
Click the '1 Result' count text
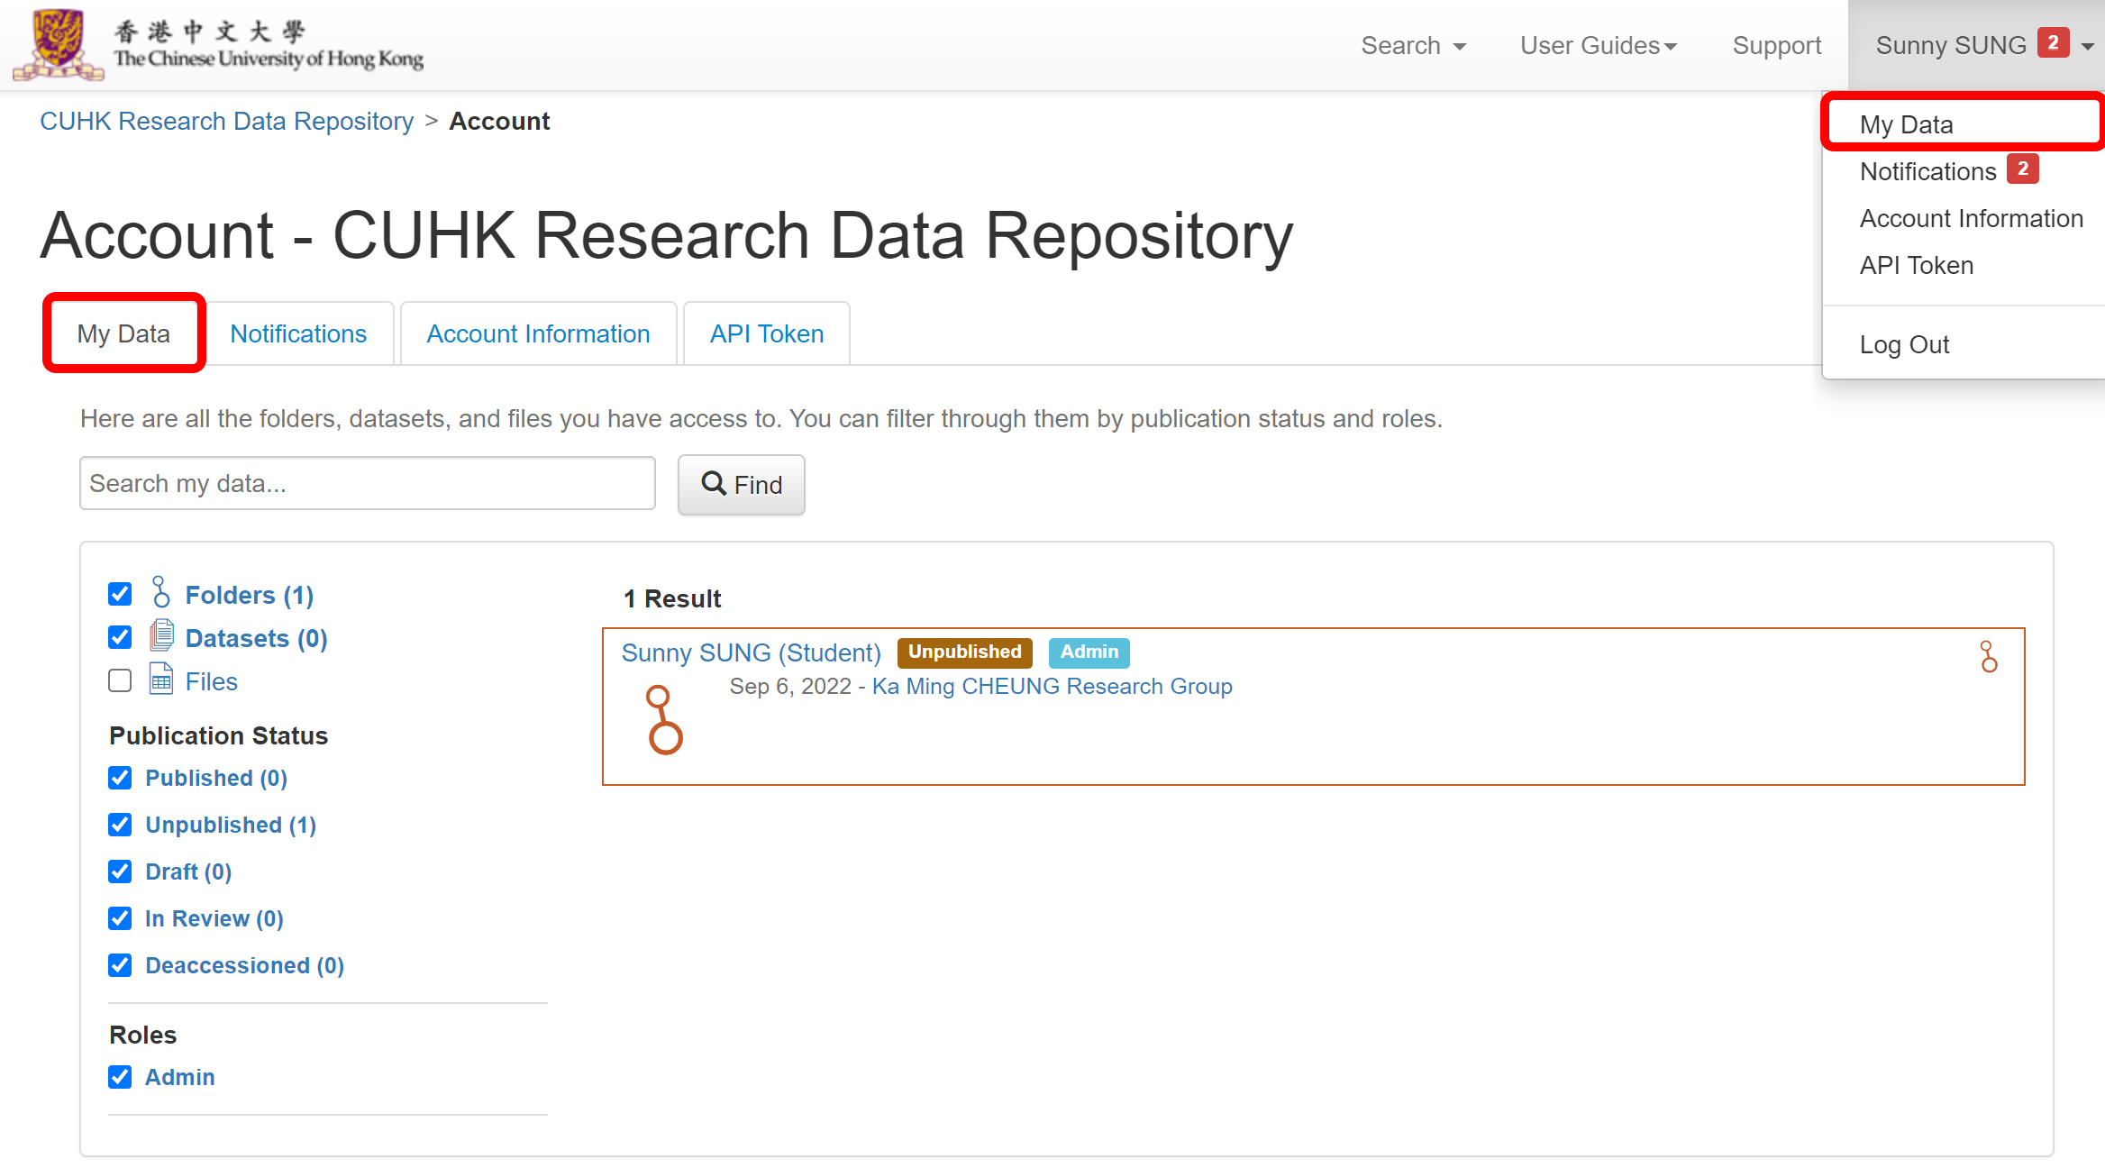click(672, 598)
